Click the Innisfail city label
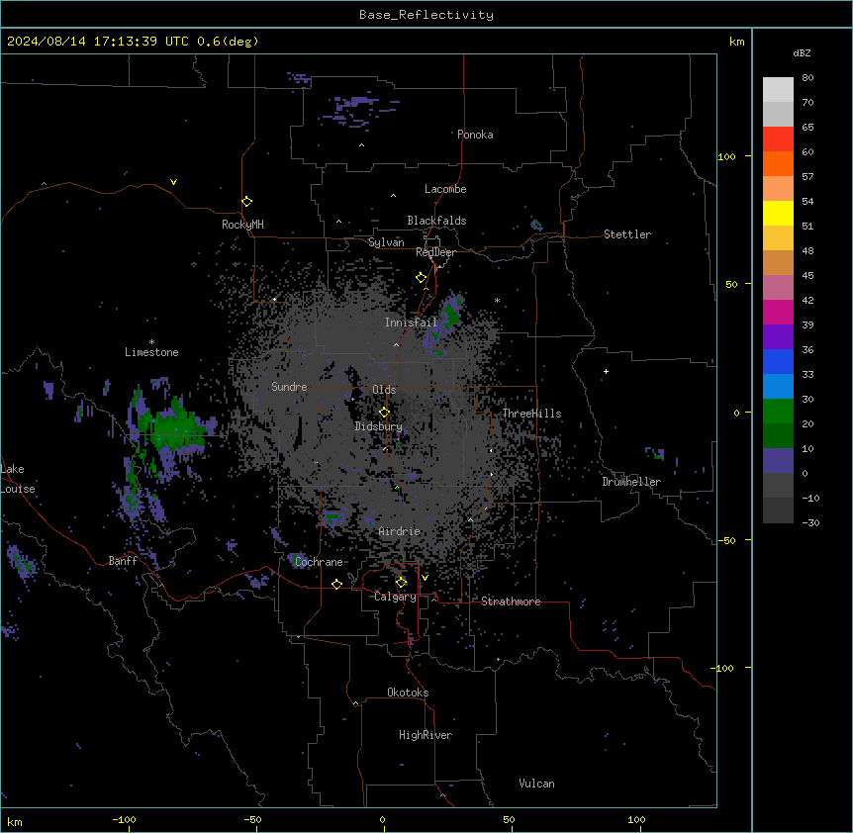 [412, 323]
